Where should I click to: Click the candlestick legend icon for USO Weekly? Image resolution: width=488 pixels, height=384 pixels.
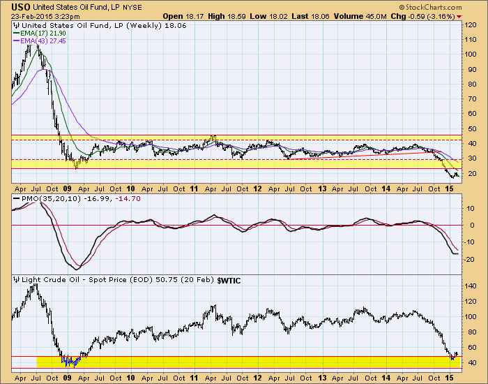tap(15, 24)
